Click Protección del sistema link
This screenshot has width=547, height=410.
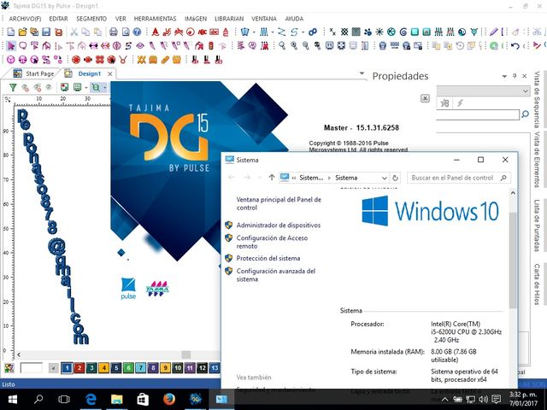click(x=268, y=258)
